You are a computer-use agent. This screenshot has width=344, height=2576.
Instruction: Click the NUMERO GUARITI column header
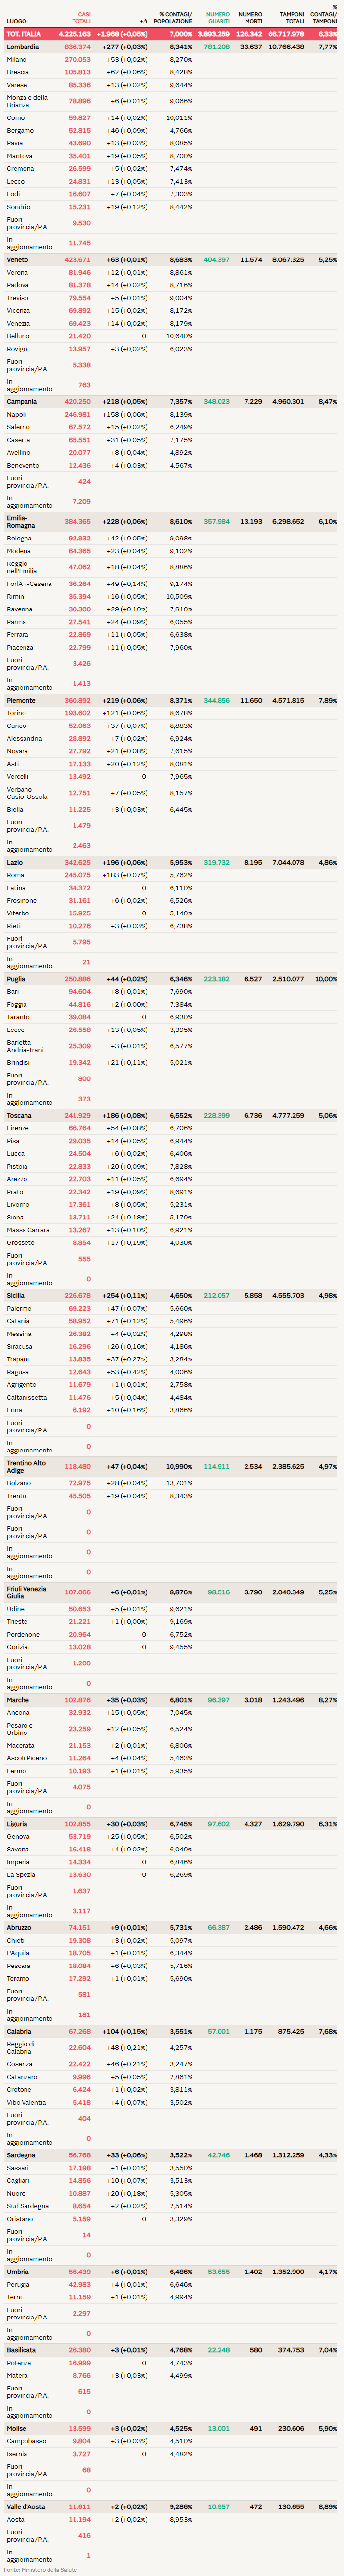(x=218, y=18)
